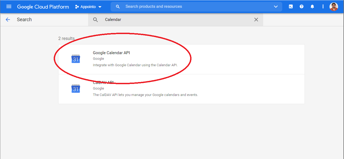Open the hamburger navigation menu
Viewport: 344px width, 159px height.
click(x=9, y=6)
